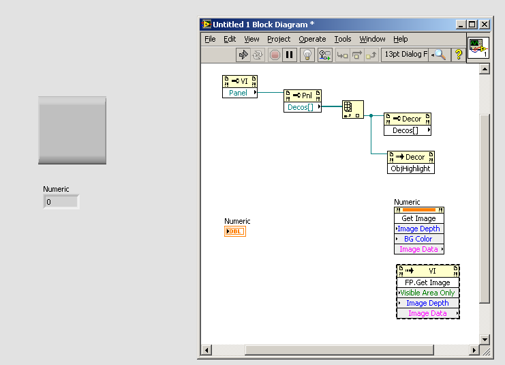Click the Run Continuously button
Screen dimensions: 505x365
[258, 55]
